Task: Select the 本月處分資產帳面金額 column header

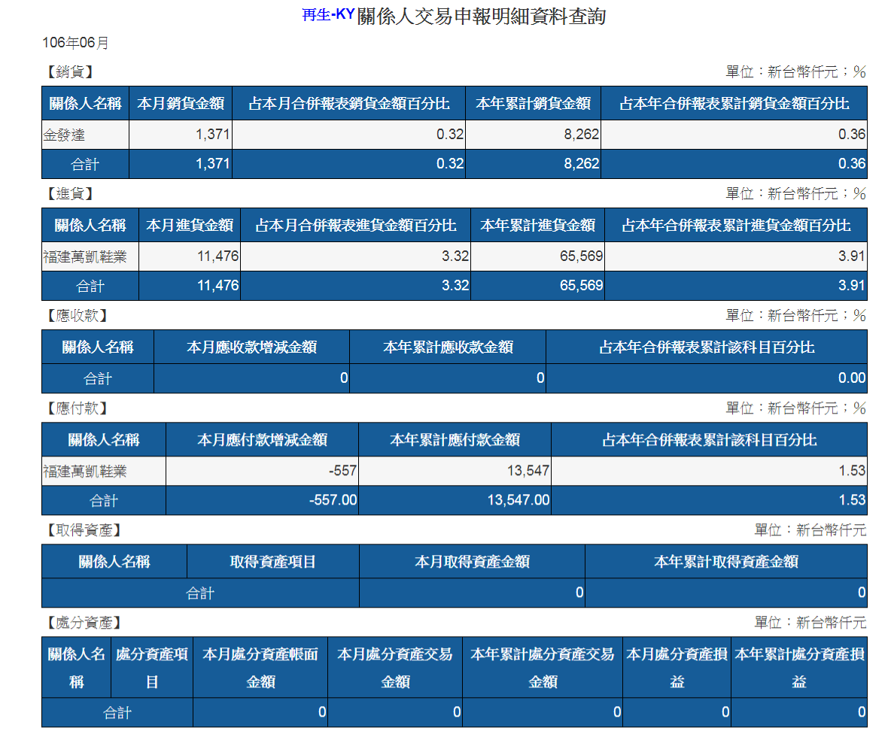Action: point(260,668)
